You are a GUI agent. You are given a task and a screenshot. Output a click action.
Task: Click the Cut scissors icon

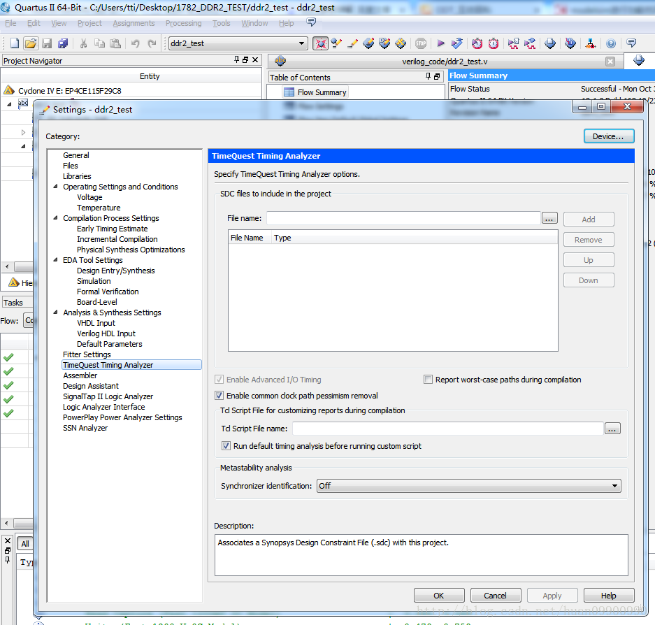coord(84,43)
